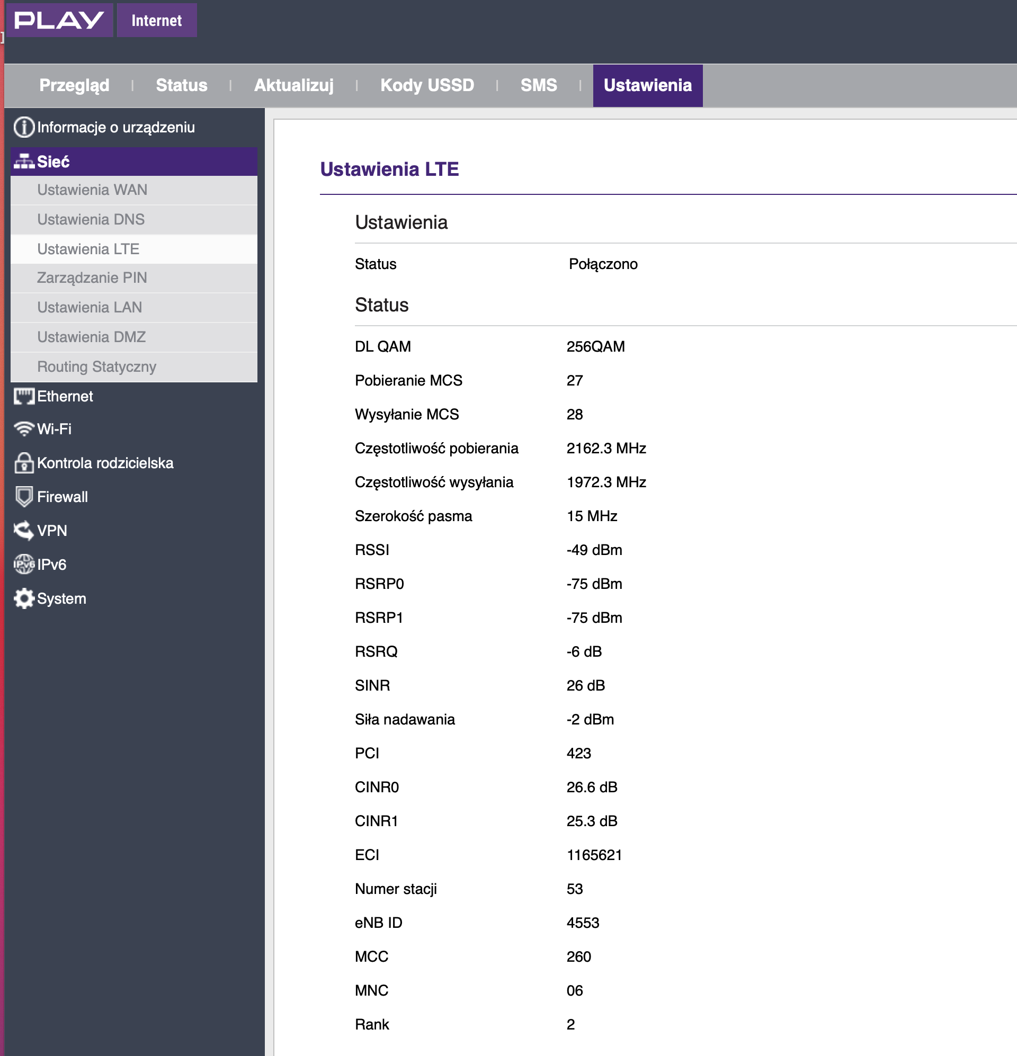
Task: Select Ustawienia LTE submenu item
Action: tap(133, 249)
